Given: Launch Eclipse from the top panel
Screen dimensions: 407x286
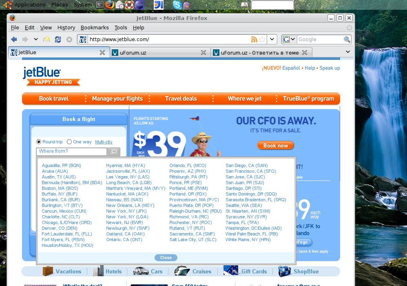Looking at the screenshot, I should pyautogui.click(x=139, y=4).
